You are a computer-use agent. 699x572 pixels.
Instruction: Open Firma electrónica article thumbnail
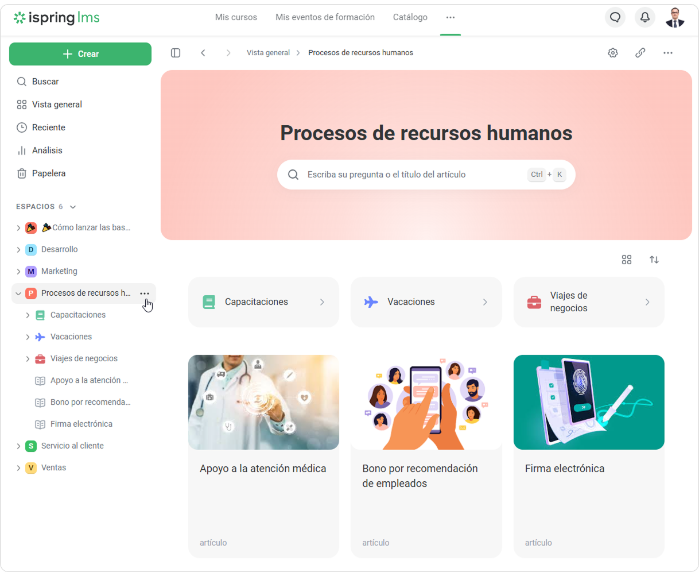tap(589, 402)
